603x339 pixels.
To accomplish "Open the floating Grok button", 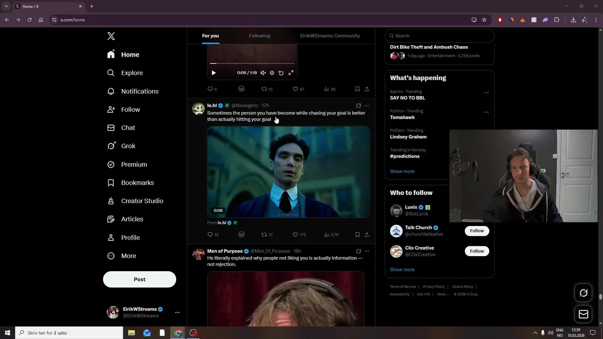I will coord(583,293).
